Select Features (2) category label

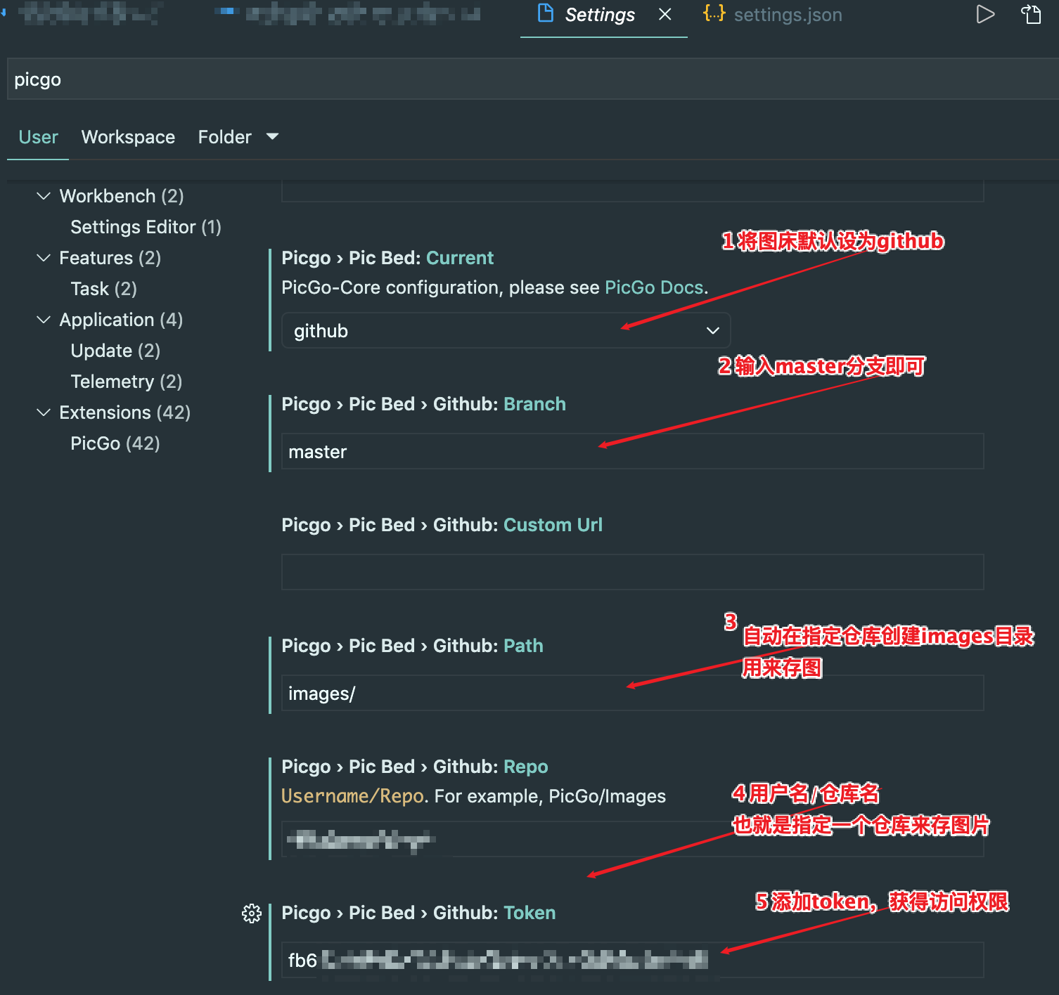(110, 258)
